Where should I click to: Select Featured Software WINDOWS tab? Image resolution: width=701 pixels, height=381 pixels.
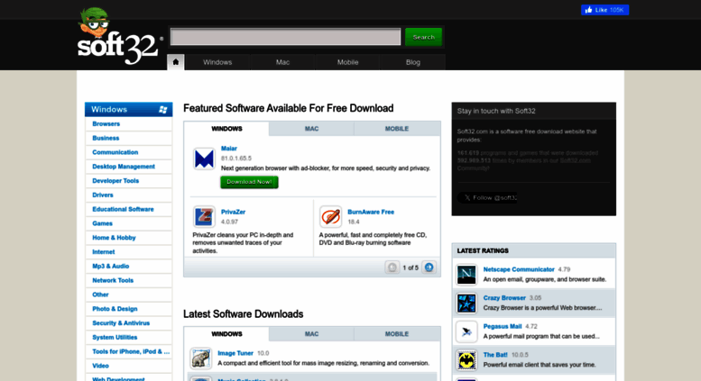click(x=226, y=129)
